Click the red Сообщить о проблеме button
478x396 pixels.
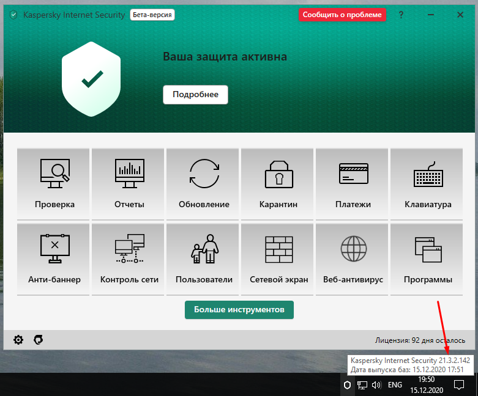click(342, 15)
